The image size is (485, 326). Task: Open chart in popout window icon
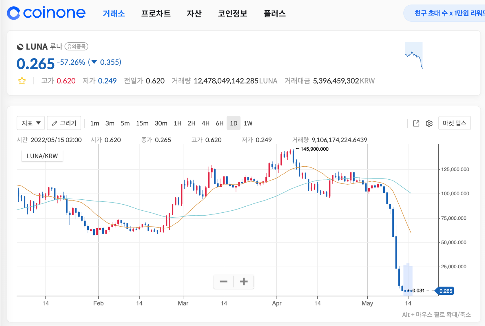click(416, 123)
